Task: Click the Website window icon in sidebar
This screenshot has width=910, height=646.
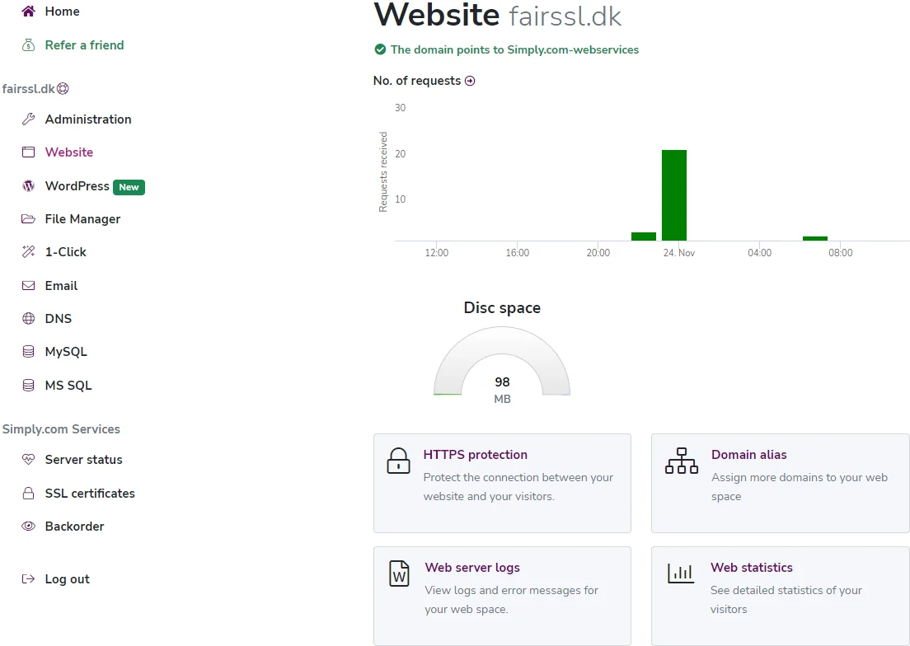Action: click(x=28, y=152)
